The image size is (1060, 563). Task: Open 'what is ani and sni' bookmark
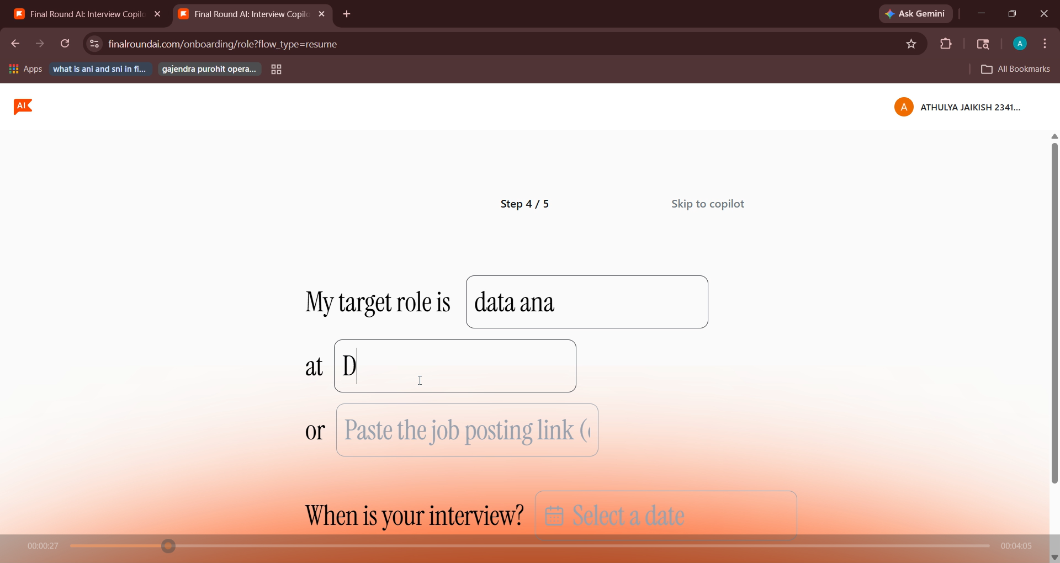[100, 69]
